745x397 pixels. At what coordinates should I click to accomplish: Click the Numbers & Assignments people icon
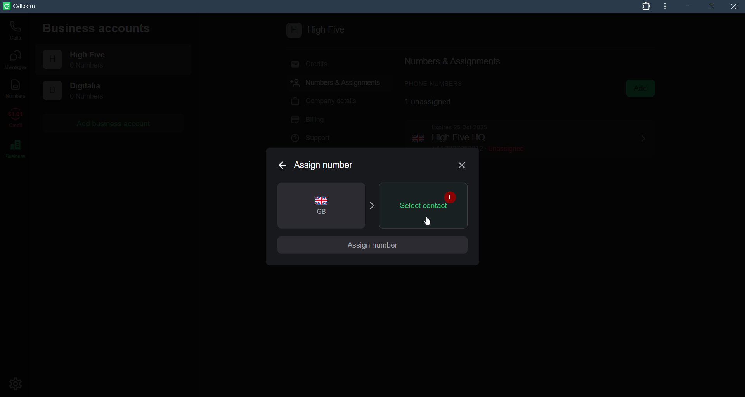click(295, 83)
